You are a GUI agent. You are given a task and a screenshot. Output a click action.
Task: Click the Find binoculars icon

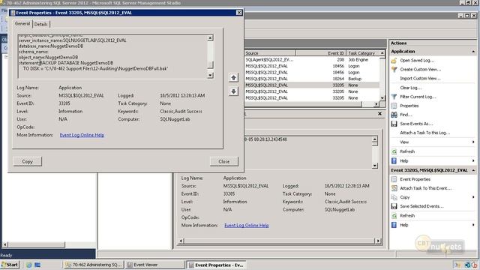394,115
